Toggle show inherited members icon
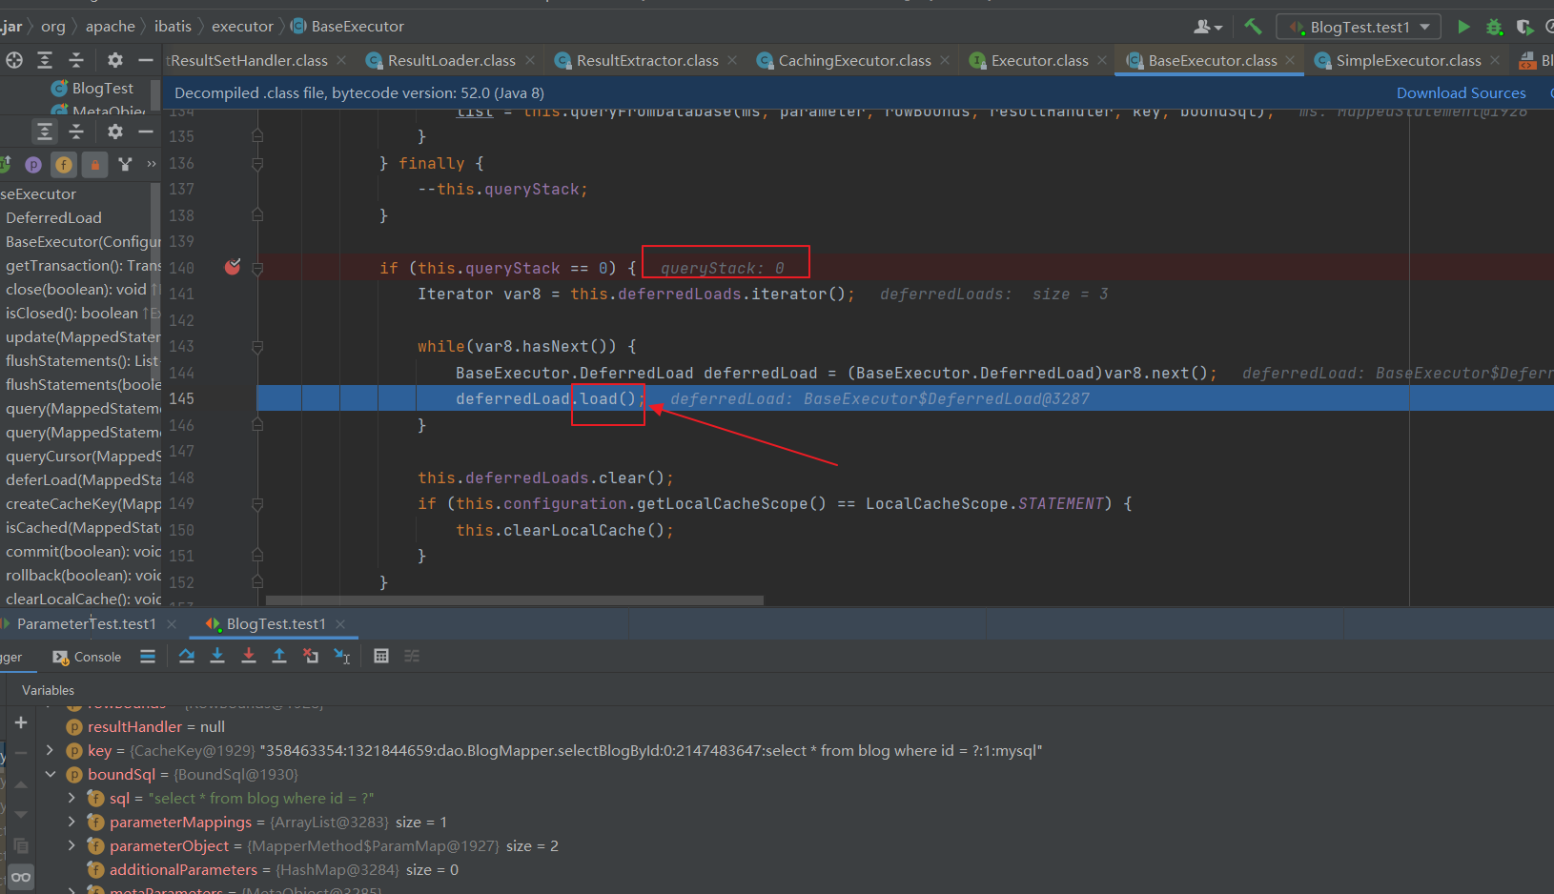This screenshot has height=894, width=1554. pyautogui.click(x=125, y=165)
